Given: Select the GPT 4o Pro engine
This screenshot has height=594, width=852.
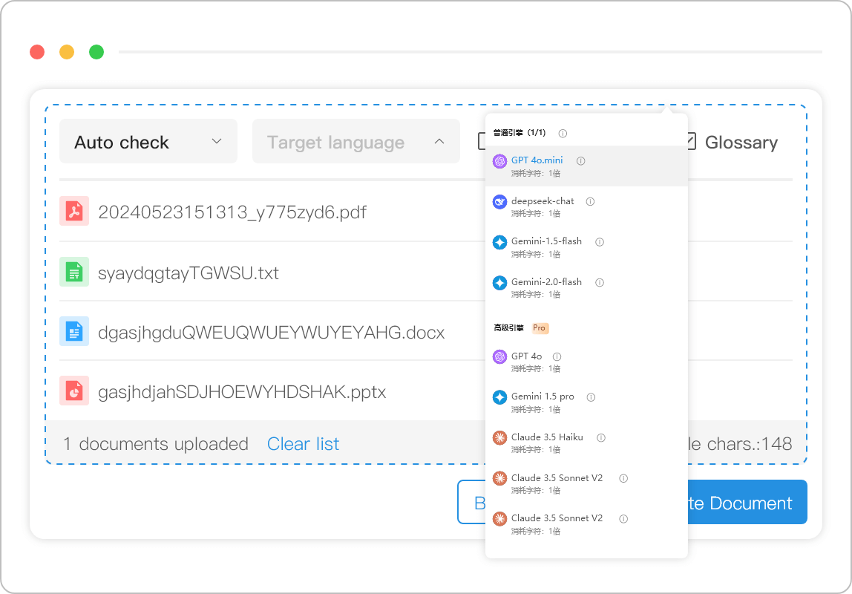Looking at the screenshot, I should point(586,362).
